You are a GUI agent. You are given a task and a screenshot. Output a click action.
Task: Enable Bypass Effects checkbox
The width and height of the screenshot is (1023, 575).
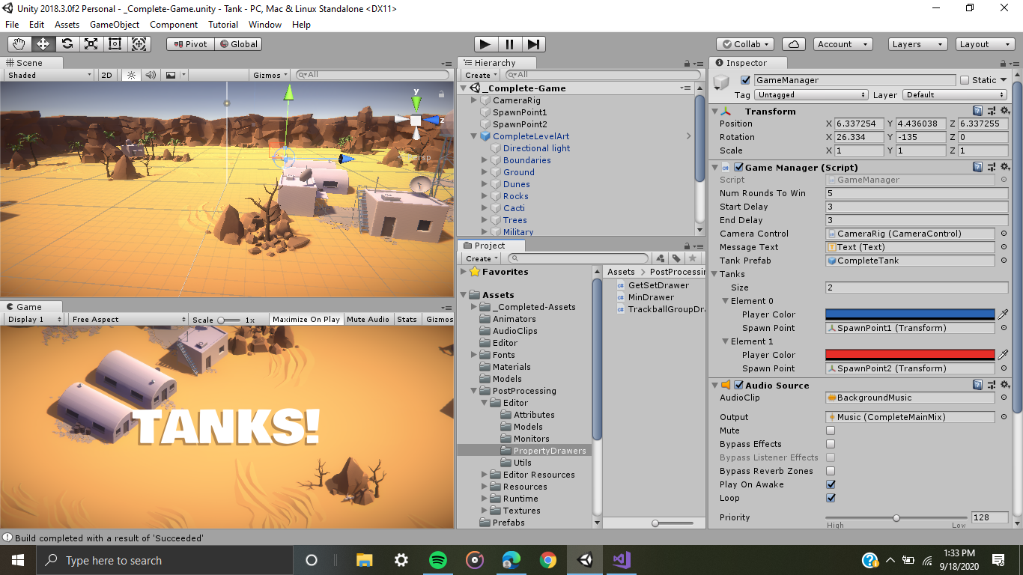(x=831, y=444)
